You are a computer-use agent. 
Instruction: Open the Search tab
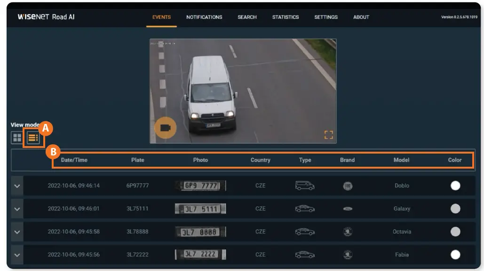point(247,17)
